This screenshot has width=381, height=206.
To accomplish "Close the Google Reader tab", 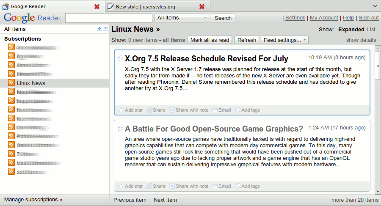I will (97, 7).
